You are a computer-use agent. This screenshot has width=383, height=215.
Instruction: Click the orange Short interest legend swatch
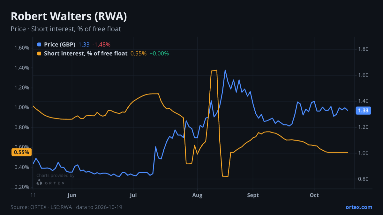point(39,54)
